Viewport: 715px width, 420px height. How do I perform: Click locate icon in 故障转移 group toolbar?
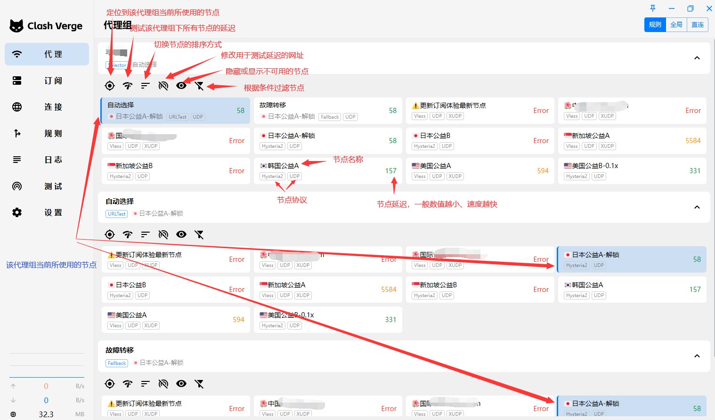tap(110, 384)
